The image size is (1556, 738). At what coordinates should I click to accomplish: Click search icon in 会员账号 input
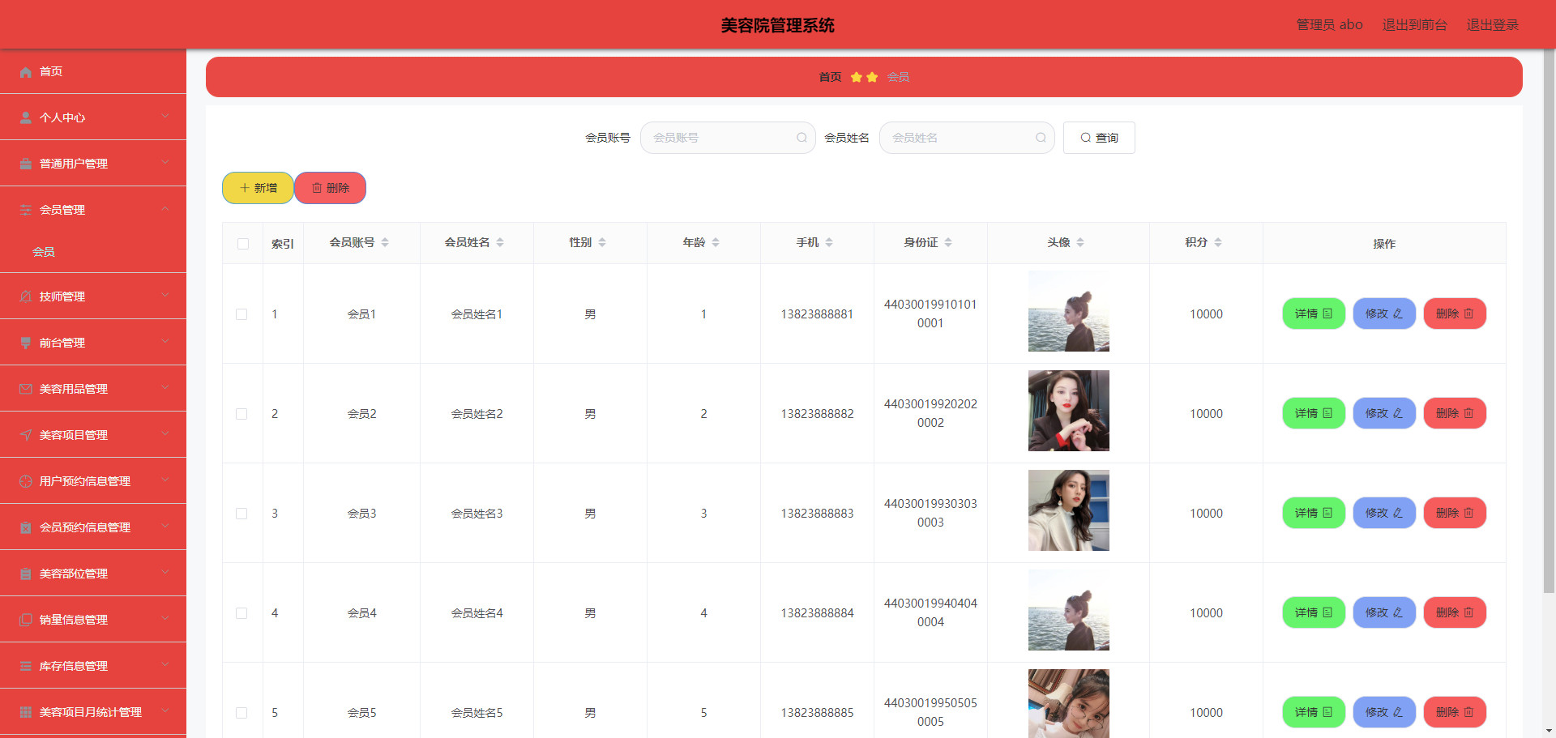pyautogui.click(x=802, y=138)
